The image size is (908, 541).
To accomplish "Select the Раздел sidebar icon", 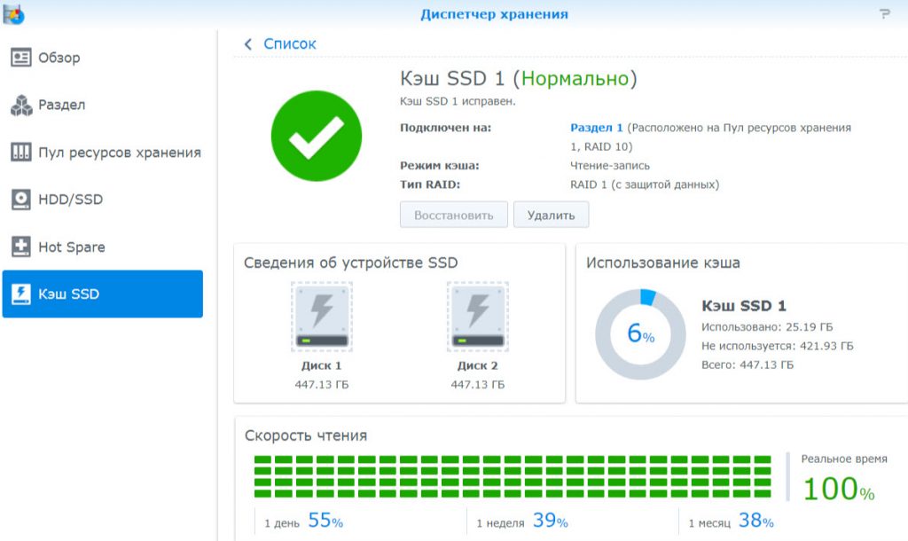I will pos(62,105).
